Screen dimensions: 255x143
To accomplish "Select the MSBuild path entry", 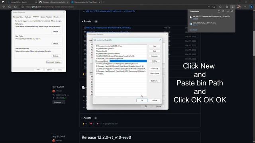I will point(121,71).
